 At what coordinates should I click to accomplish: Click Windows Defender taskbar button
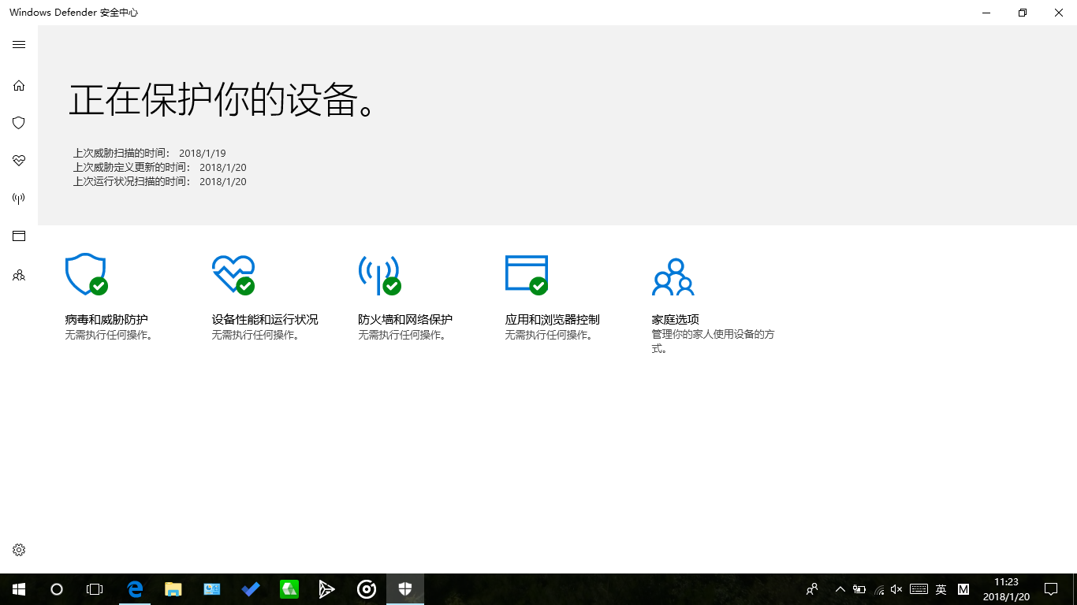coord(405,589)
